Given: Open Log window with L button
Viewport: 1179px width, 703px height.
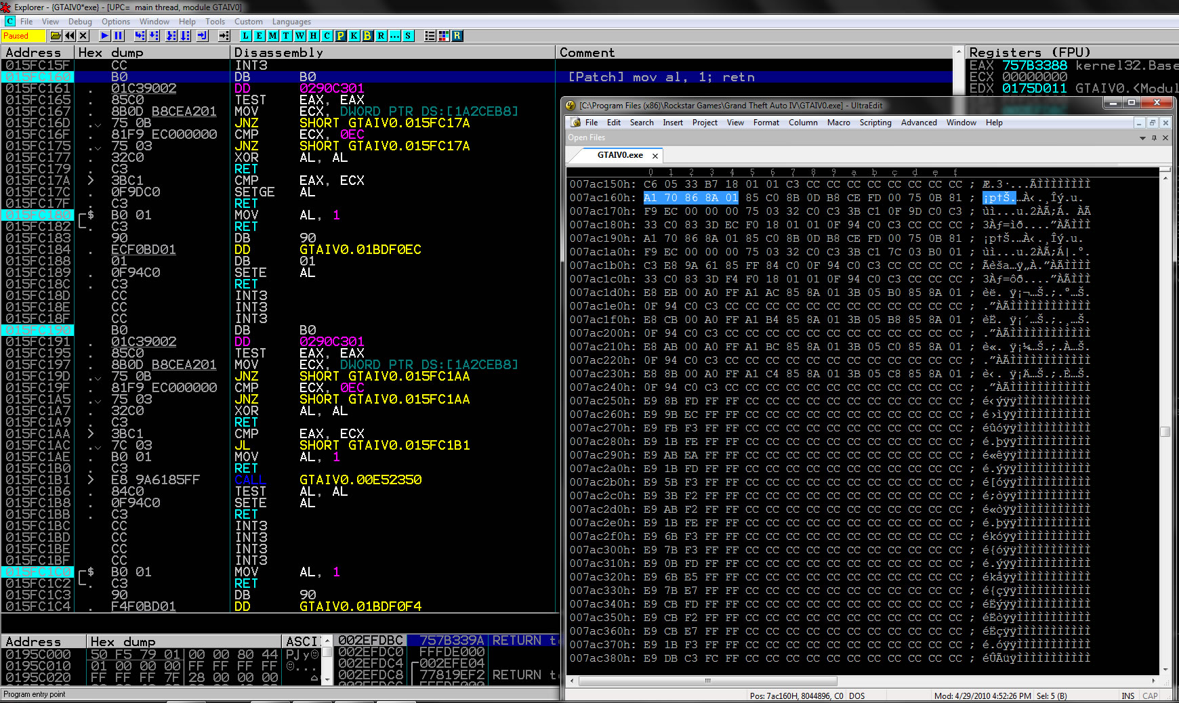Looking at the screenshot, I should point(245,36).
